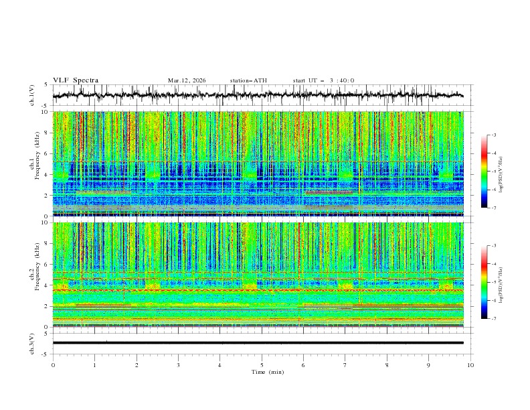The height and width of the screenshot is (410, 530).
Task: Click the ch.1 colorbar "log(PSD)(V²/Hz)" label
Action: 501,175
